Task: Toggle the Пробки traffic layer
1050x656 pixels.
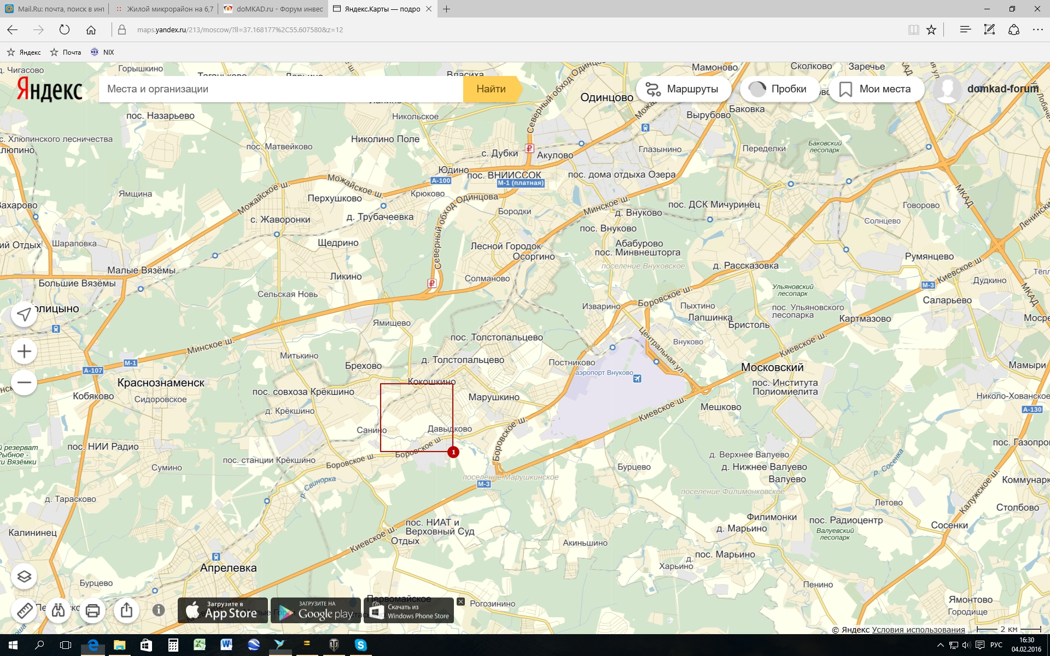Action: click(779, 89)
